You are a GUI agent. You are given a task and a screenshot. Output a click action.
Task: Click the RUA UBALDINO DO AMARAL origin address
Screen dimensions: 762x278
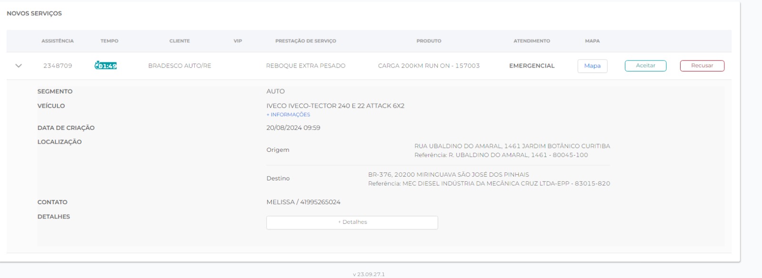pos(512,146)
